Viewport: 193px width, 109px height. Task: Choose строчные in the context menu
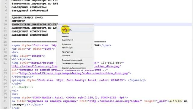(66, 56)
